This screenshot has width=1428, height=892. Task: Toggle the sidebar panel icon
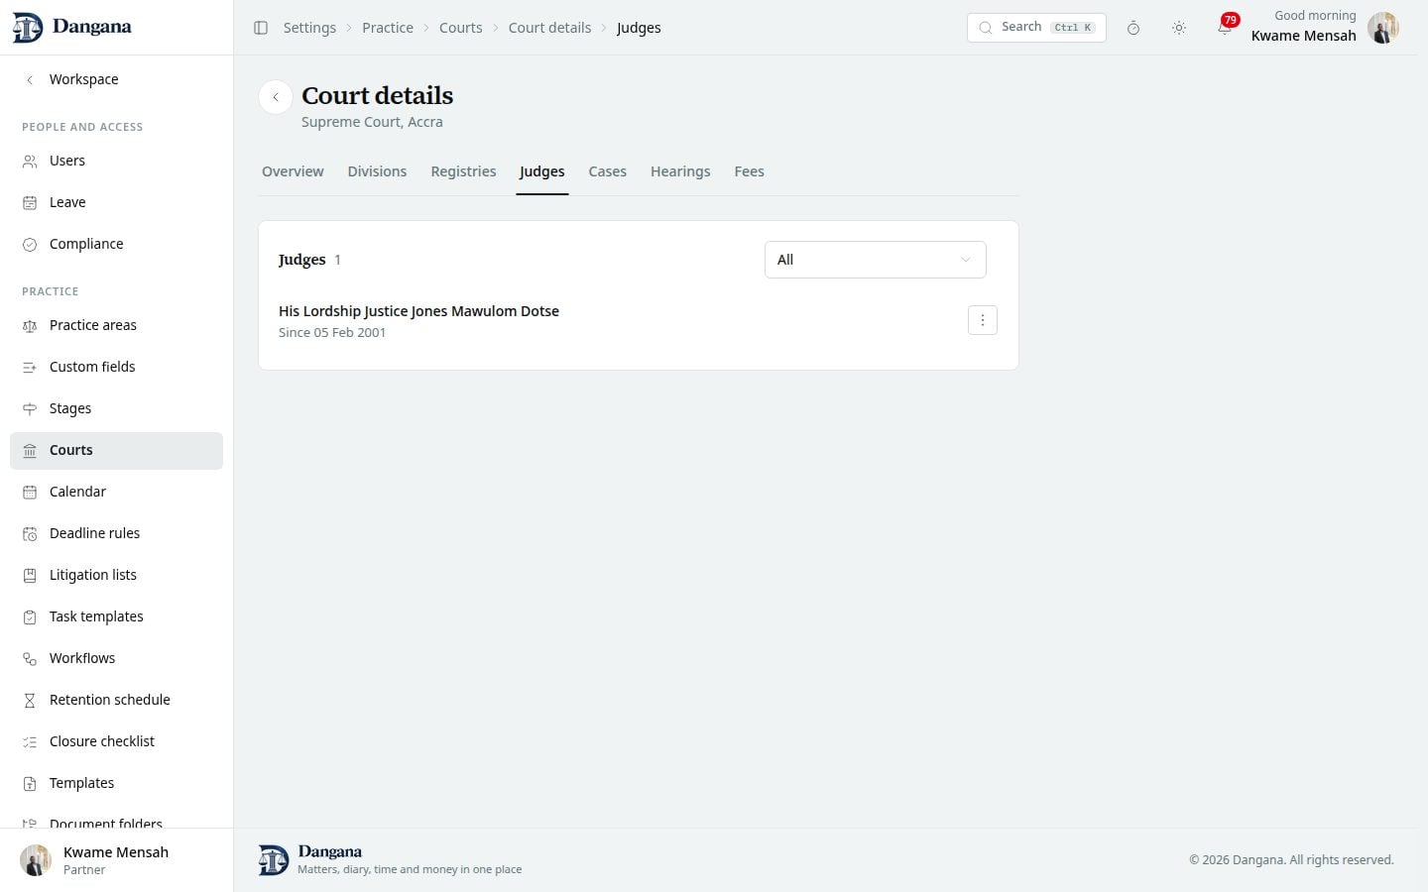261,28
